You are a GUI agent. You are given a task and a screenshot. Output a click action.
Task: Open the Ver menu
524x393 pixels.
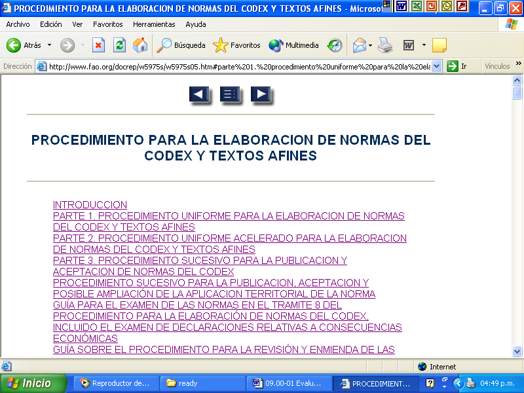click(x=77, y=24)
